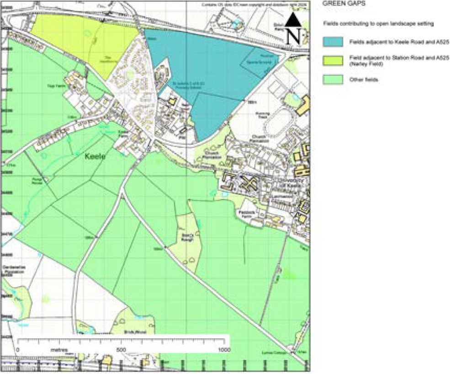Viewport: 452px width, 374px height.
Task: Click the 'metres' unit label on scale bar
Action: pyautogui.click(x=58, y=350)
